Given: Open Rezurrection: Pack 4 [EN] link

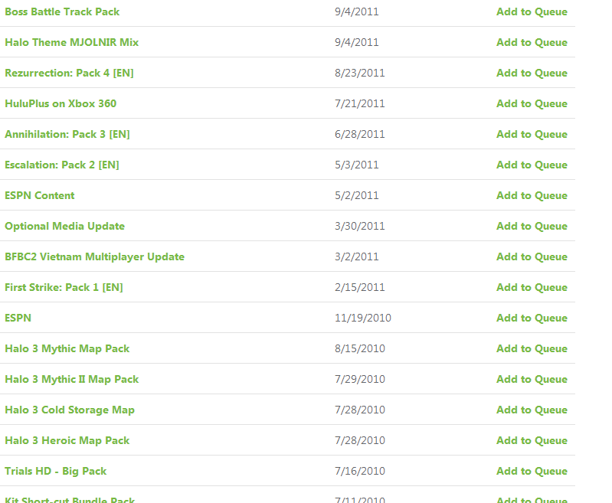Looking at the screenshot, I should click(69, 73).
